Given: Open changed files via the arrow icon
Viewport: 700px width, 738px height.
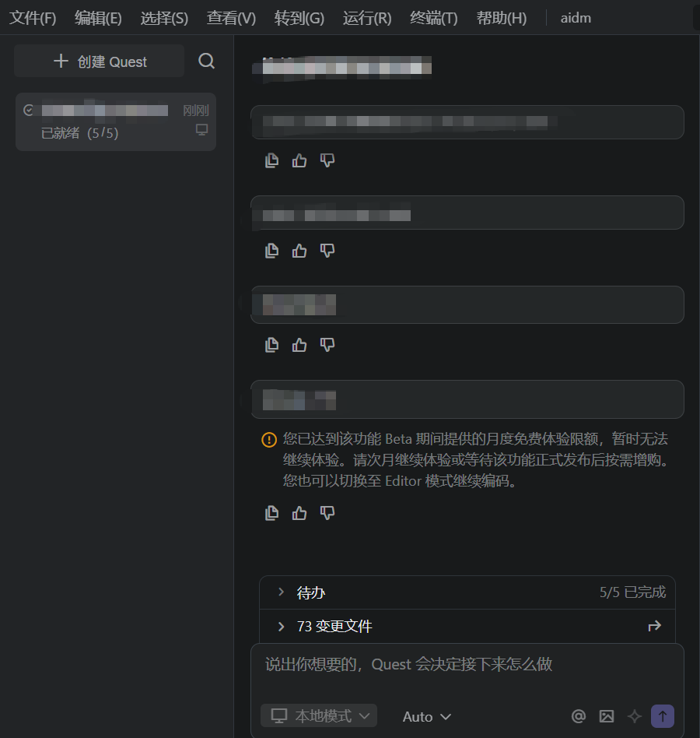Looking at the screenshot, I should pos(654,626).
